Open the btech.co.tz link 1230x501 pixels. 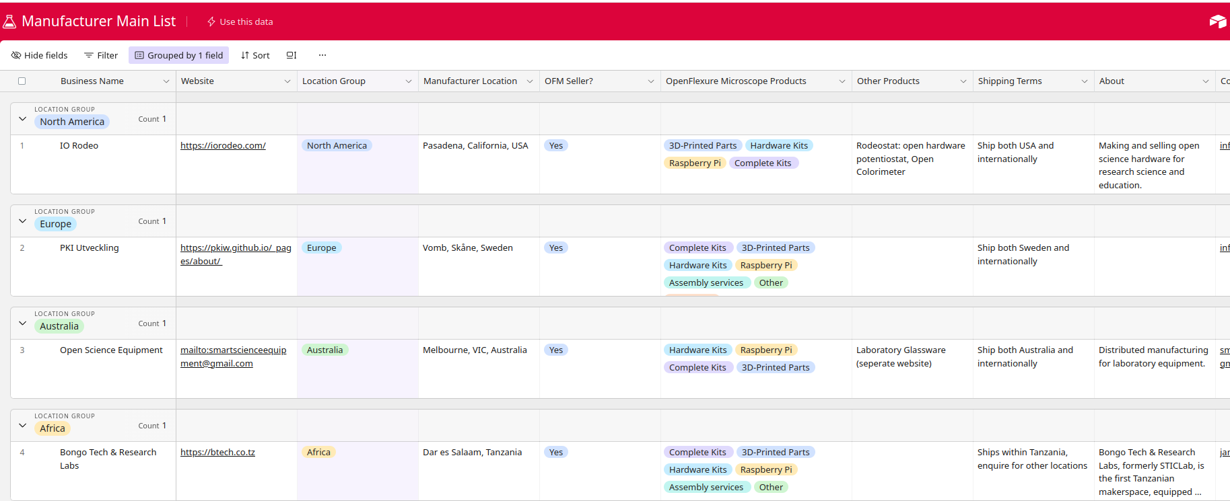point(217,453)
